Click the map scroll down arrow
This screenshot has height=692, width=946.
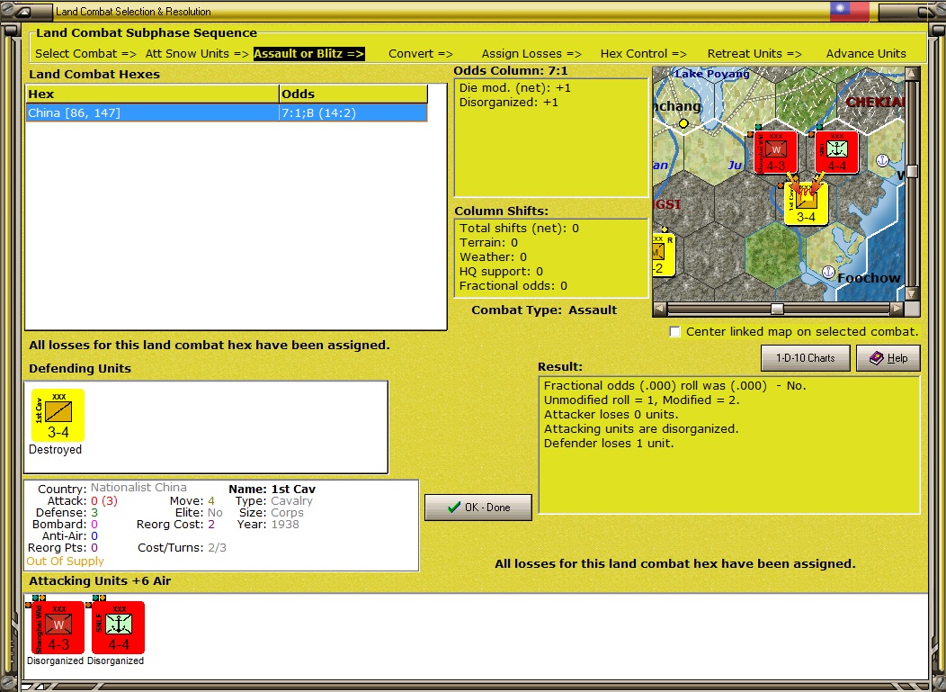[912, 294]
